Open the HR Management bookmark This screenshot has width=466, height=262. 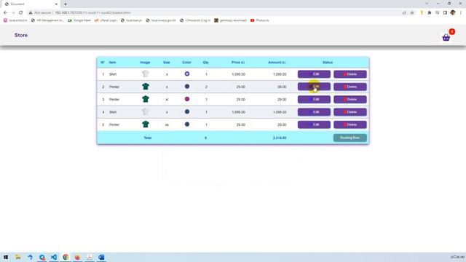pos(47,20)
